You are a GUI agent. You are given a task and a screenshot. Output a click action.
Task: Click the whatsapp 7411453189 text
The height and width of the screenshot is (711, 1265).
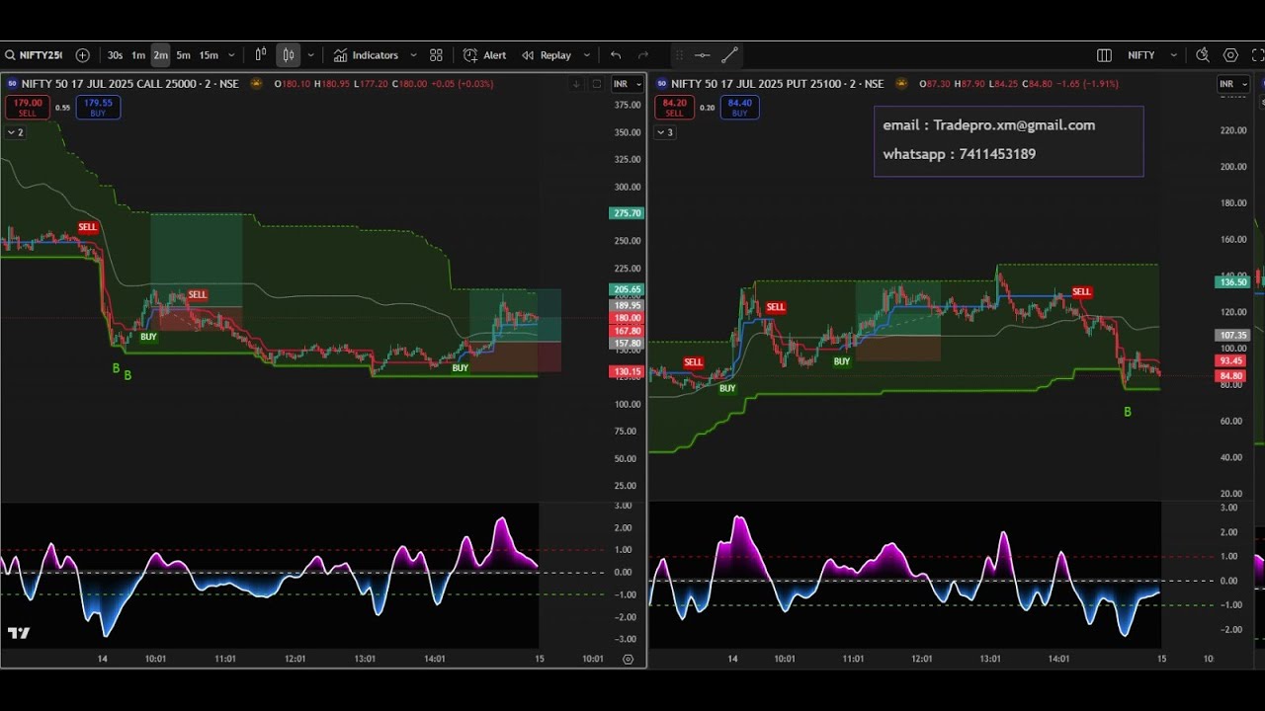point(959,154)
